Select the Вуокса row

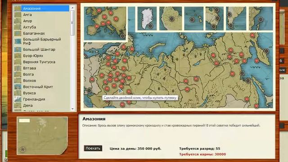point(42,93)
